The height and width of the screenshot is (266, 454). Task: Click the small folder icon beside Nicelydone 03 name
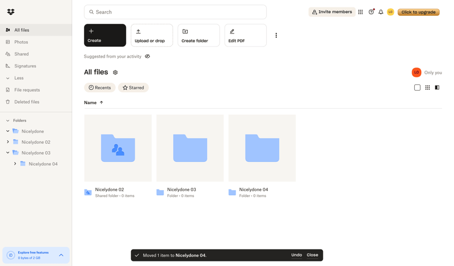(160, 192)
